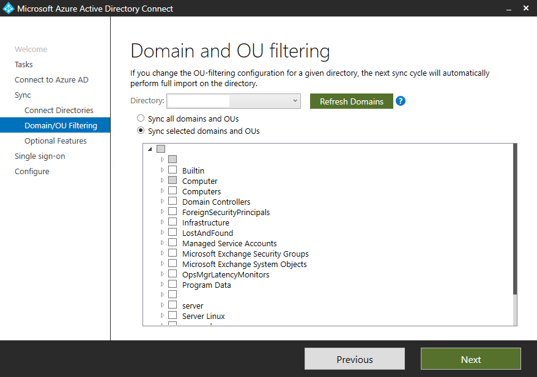Open the blue help question mark icon
Viewport: 537px width, 377px height.
401,101
